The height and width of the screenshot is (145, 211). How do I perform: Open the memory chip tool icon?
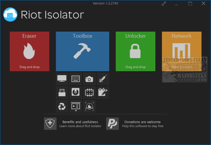tap(89, 93)
